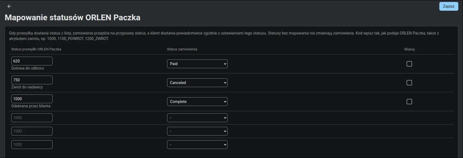
Task: Tick the Skasuj checkbox for status 1000
Action: click(409, 102)
